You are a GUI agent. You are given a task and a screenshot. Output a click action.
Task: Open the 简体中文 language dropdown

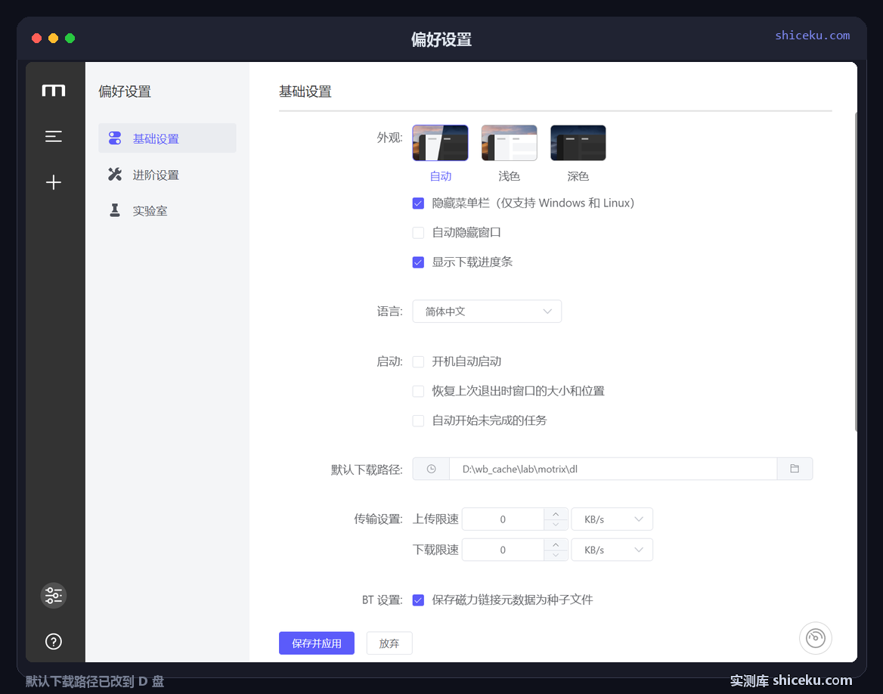coord(487,311)
